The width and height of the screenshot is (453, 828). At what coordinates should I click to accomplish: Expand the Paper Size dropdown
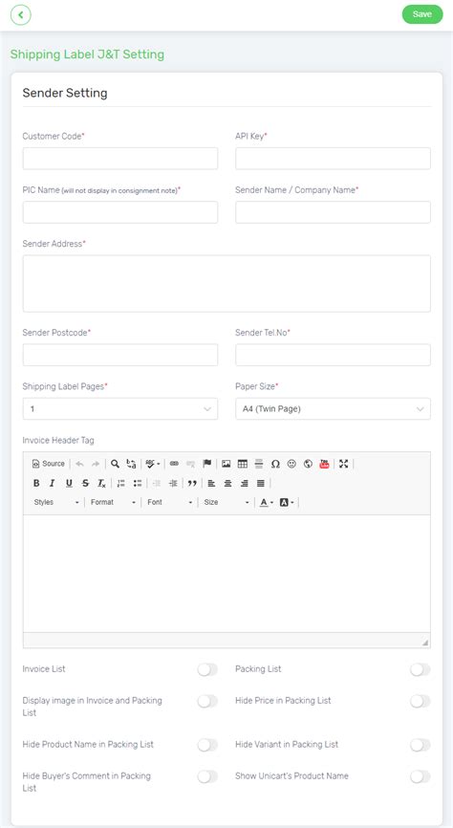point(334,408)
